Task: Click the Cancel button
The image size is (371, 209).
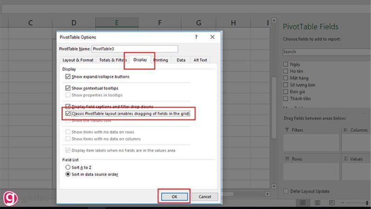Action: (x=205, y=196)
